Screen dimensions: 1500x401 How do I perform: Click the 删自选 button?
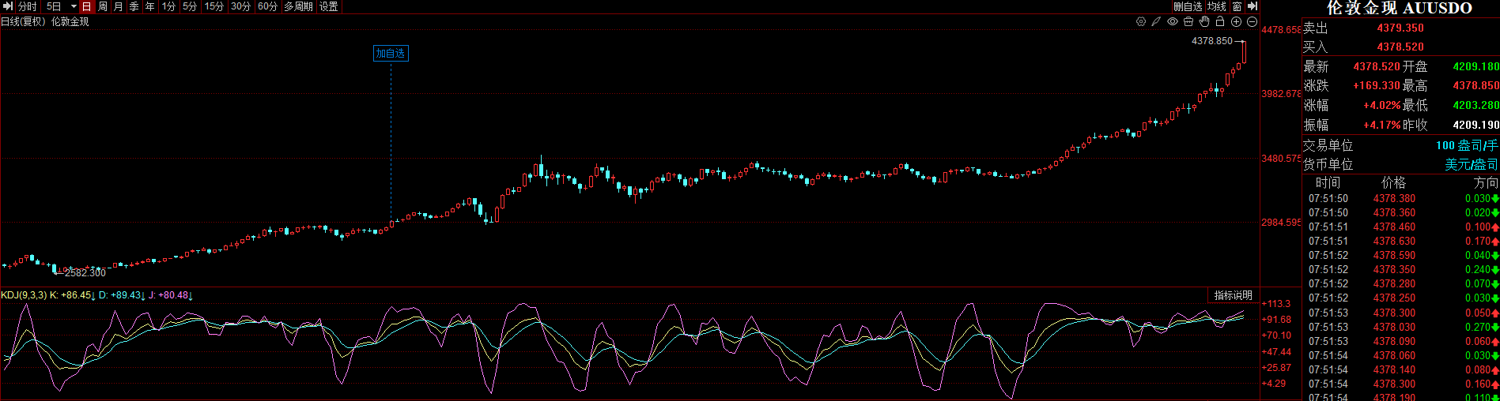pos(1188,6)
